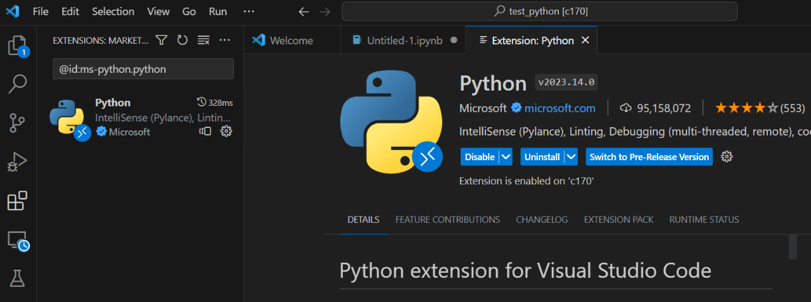Click the Disable button
811x302 pixels.
pos(480,157)
